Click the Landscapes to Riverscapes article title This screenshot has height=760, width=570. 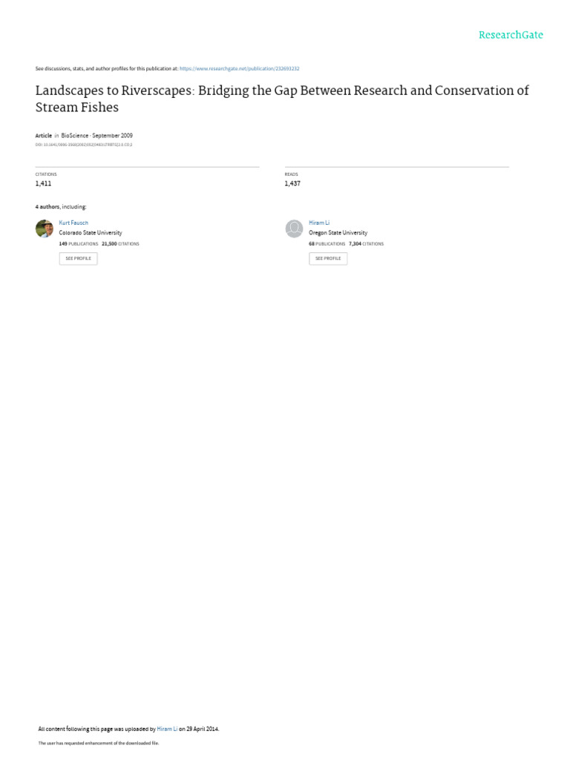point(282,99)
